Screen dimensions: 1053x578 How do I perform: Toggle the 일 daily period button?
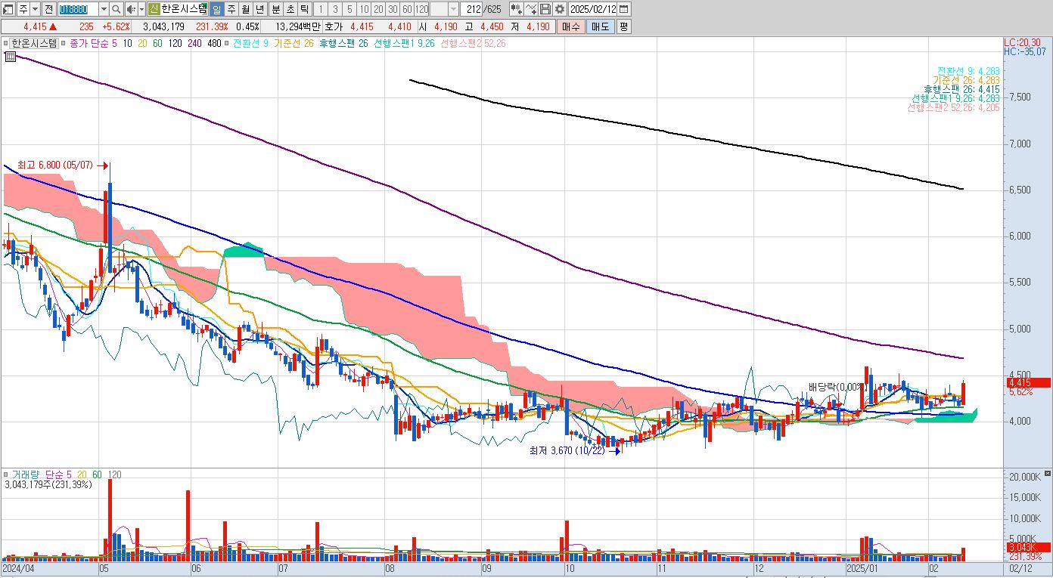tap(216, 9)
